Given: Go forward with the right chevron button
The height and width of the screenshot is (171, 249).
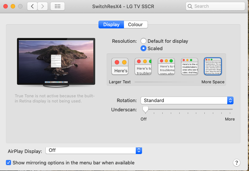Looking at the screenshot, I should [x=42, y=6].
